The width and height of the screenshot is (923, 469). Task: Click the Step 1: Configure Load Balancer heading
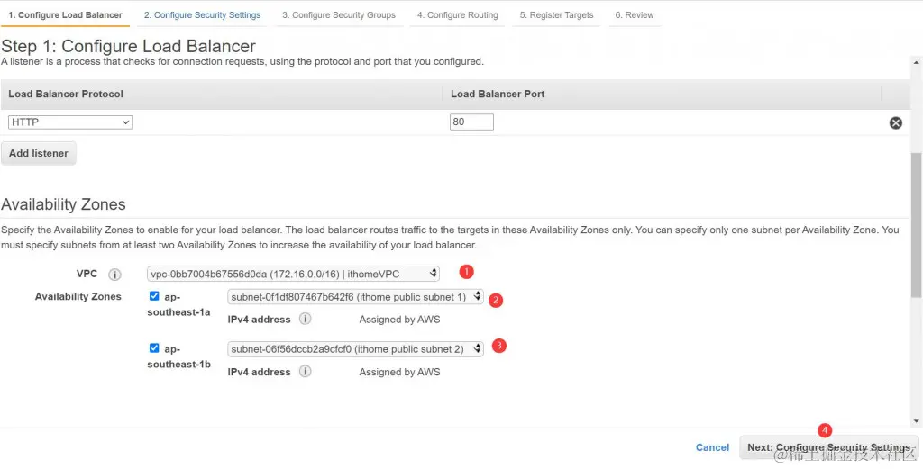(x=128, y=47)
